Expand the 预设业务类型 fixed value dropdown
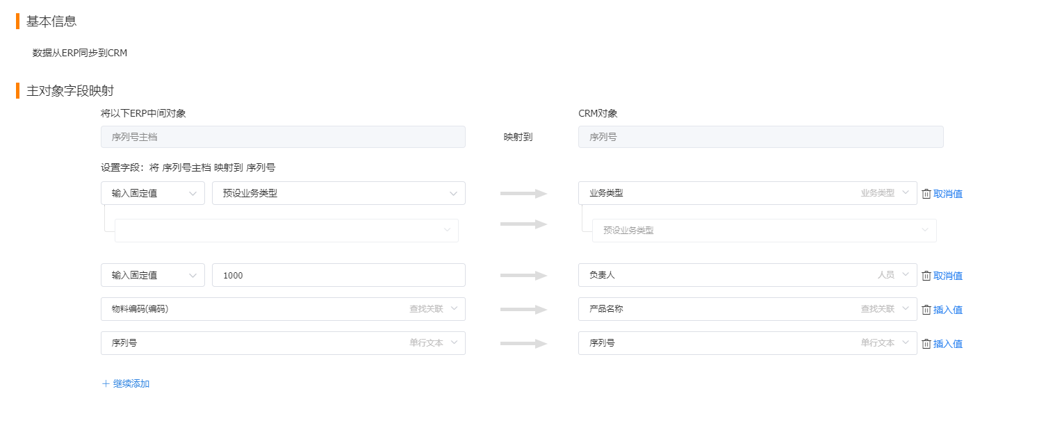This screenshot has height=432, width=1046. 338,193
